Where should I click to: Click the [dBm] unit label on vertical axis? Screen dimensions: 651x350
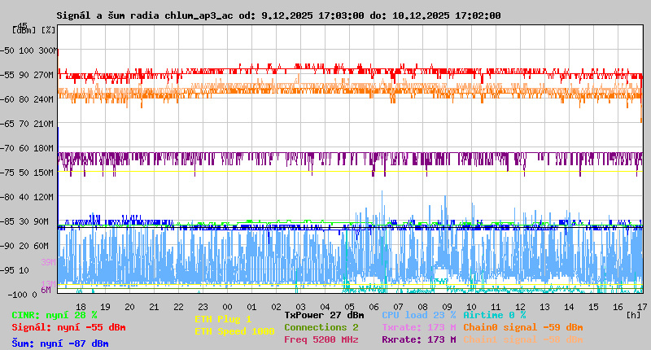point(24,30)
